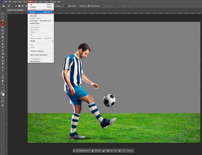This screenshot has width=202, height=155.
Task: Toggle the Anti-alias checkbox
Action: 69,6
